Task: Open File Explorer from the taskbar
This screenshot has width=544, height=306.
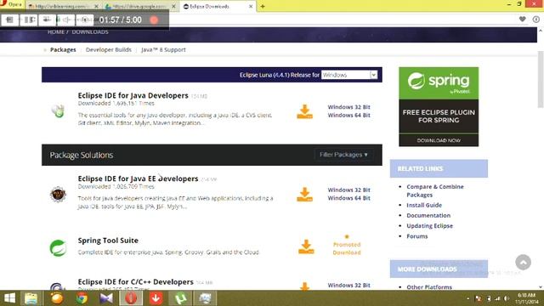Action: click(x=31, y=298)
